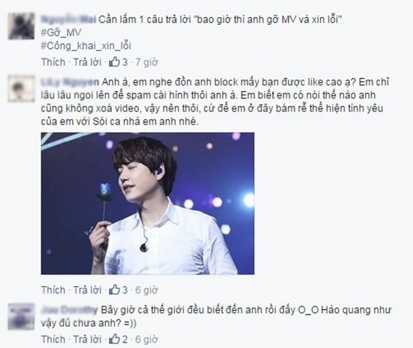Open the #Gỡ_MV hashtag

click(x=61, y=33)
